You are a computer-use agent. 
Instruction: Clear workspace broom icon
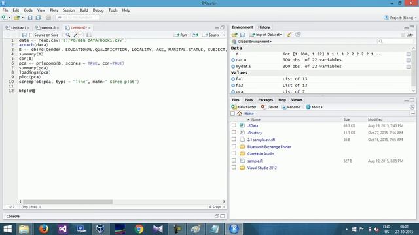(x=289, y=35)
